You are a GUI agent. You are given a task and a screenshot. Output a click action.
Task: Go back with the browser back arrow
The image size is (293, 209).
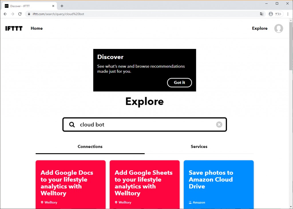click(5, 14)
